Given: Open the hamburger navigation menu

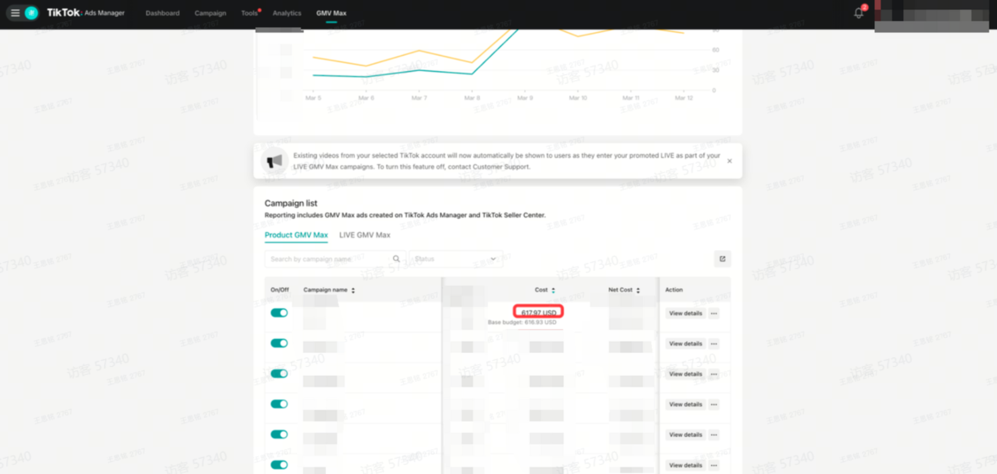Looking at the screenshot, I should coord(15,13).
